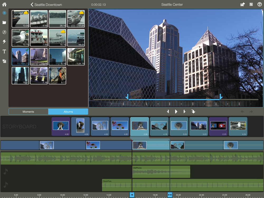Viewport: 264px width, 198px height.
Task: Open the montage templates icon in the sidebar
Action: point(4,61)
